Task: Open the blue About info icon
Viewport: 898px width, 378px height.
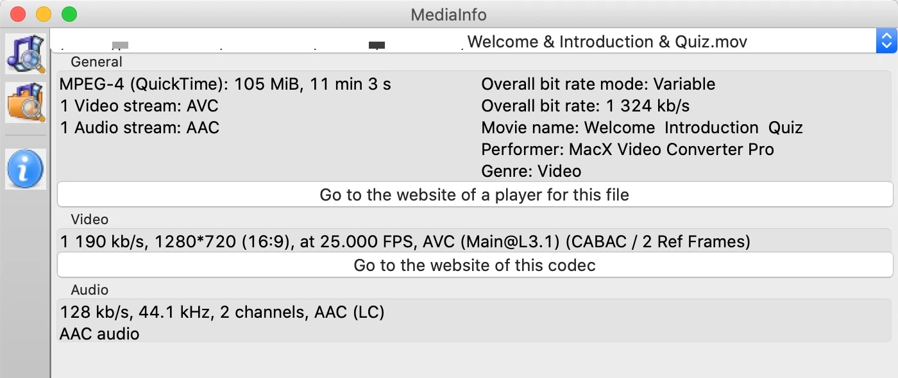Action: click(26, 169)
